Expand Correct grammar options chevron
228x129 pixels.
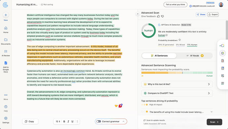tap(124, 121)
